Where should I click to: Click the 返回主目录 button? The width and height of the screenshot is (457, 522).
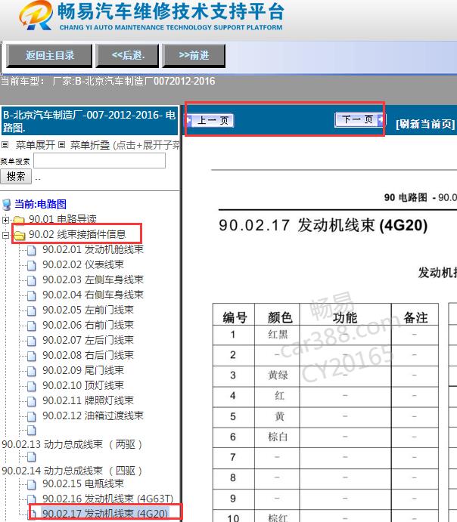(49, 56)
